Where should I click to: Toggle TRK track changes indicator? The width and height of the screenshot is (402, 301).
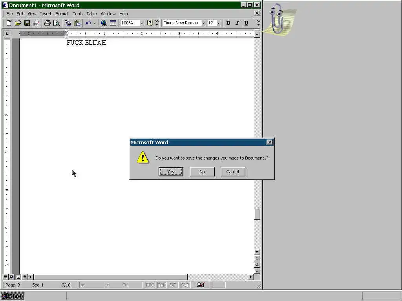(x=161, y=285)
